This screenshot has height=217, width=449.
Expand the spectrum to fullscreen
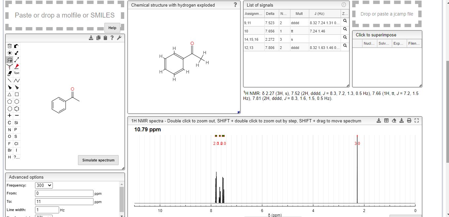416,120
